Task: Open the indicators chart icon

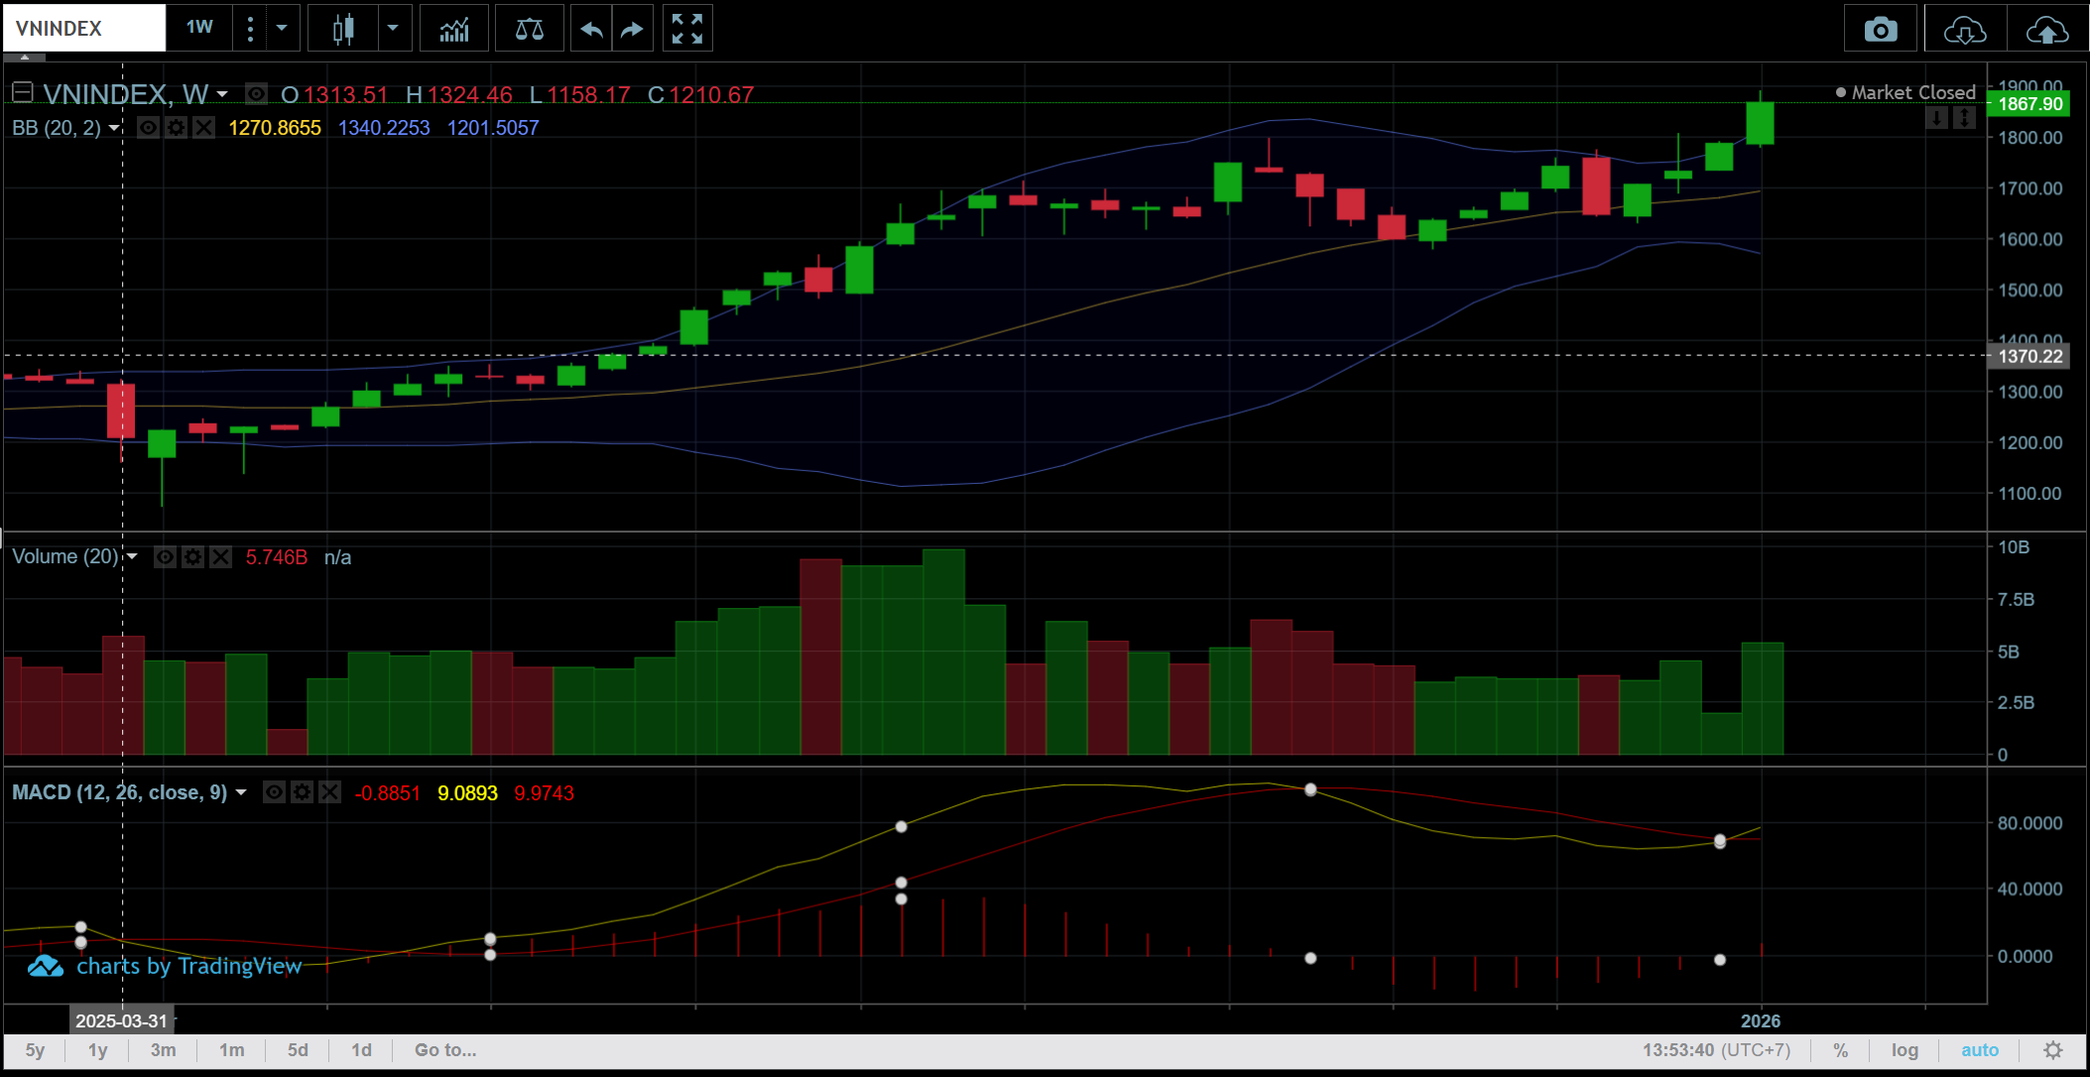Action: tap(454, 30)
